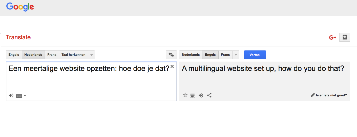Expand the source language dropdown arrow

pos(91,55)
